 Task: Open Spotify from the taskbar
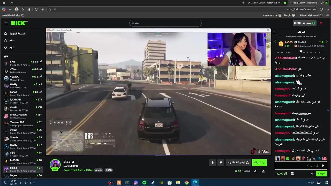coord(144,183)
